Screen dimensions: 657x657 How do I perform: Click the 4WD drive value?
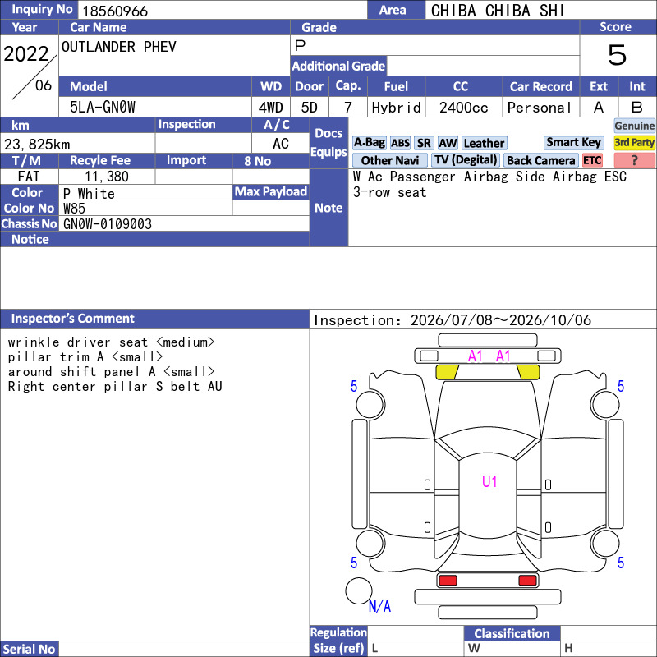[x=271, y=108]
